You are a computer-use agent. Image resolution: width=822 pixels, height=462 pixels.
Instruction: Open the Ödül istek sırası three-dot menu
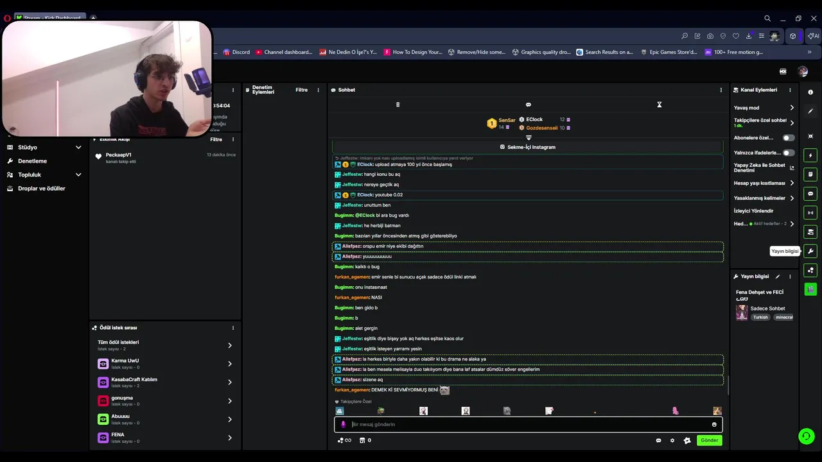[232, 328]
